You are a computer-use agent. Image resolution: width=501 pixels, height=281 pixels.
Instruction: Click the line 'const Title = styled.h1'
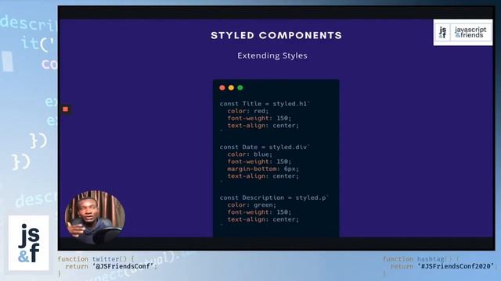tap(265, 104)
